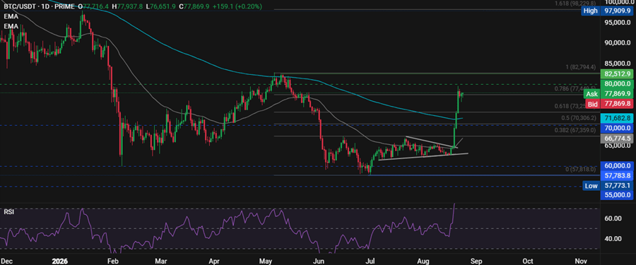Select the High 97,909.9 price label

[606, 11]
